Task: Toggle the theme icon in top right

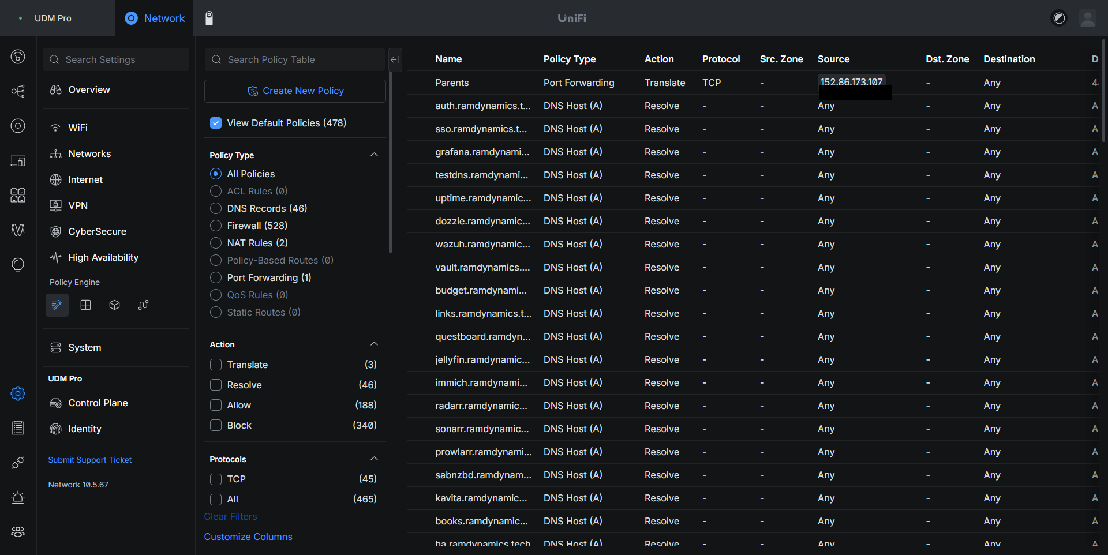Action: [x=1059, y=18]
